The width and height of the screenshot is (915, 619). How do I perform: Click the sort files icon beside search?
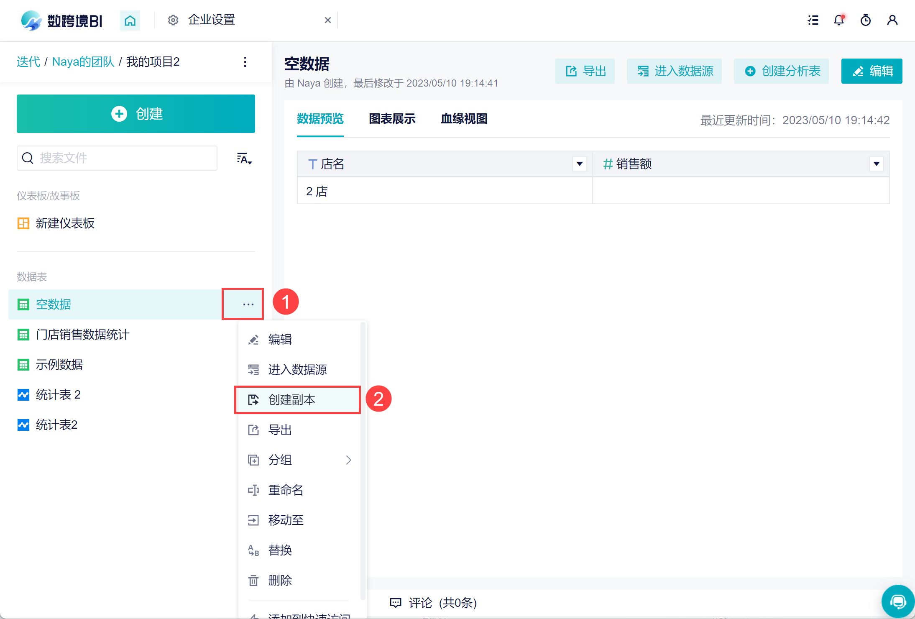click(244, 159)
